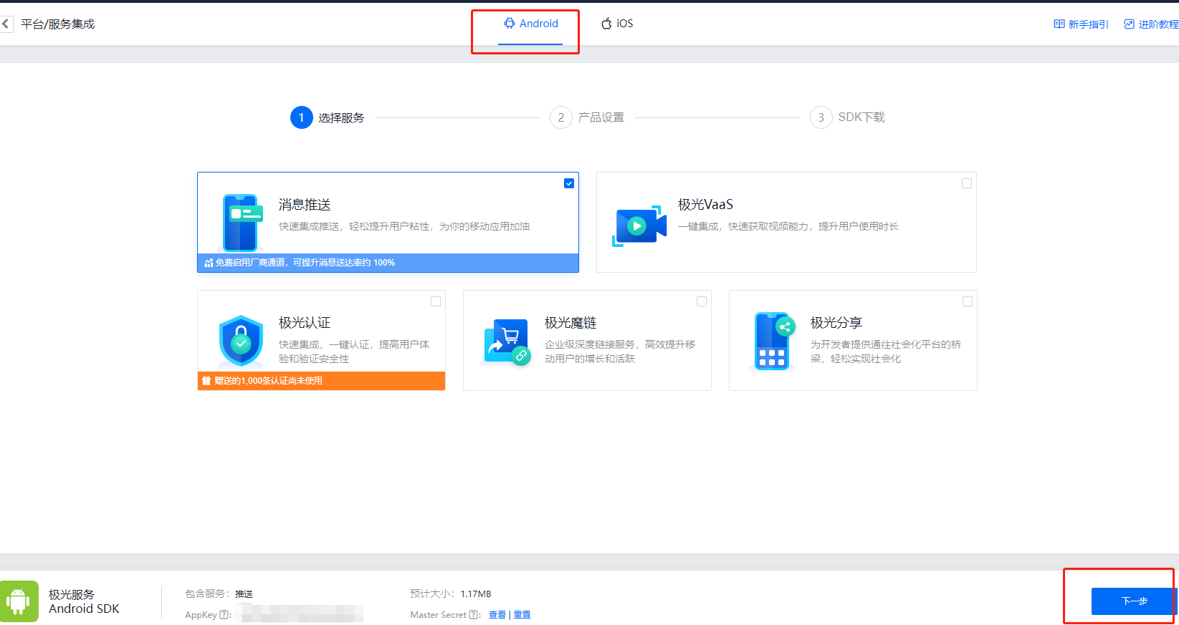Open the 进阶教程 tutorial link
The image size is (1179, 625).
1151,24
